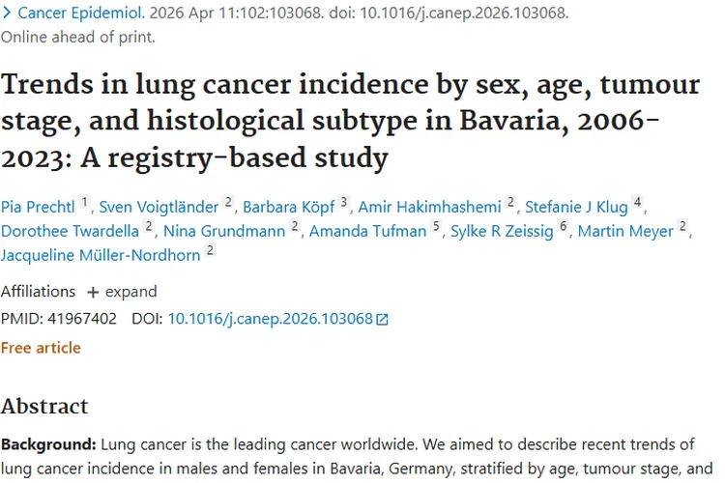Select author Dorothee Twardella
725x483 pixels.
[x=71, y=230]
